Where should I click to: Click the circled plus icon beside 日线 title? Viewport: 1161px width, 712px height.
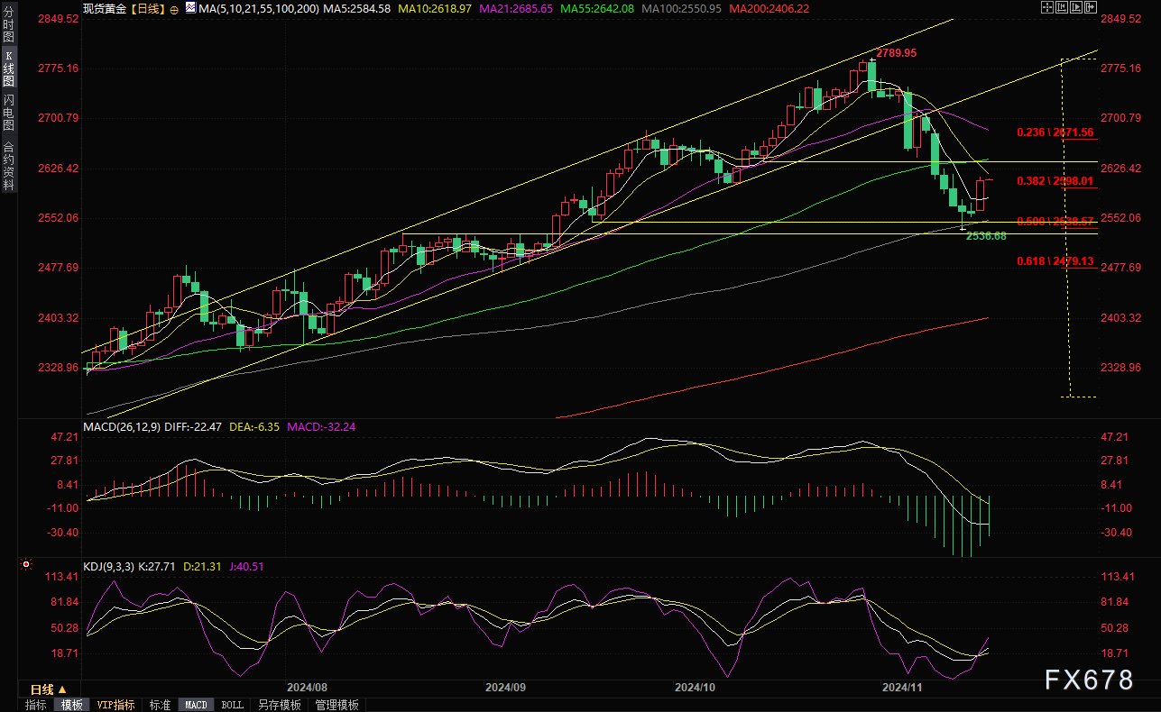174,8
